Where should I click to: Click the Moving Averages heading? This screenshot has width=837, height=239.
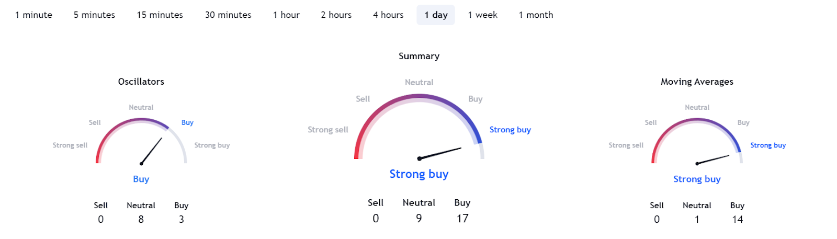697,82
